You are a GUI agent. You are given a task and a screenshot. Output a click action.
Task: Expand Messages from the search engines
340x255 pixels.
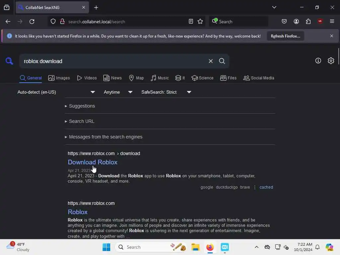coord(104,137)
